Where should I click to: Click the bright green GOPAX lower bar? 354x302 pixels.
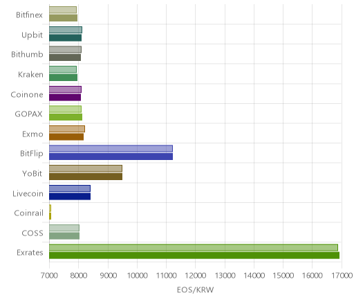click(66, 117)
